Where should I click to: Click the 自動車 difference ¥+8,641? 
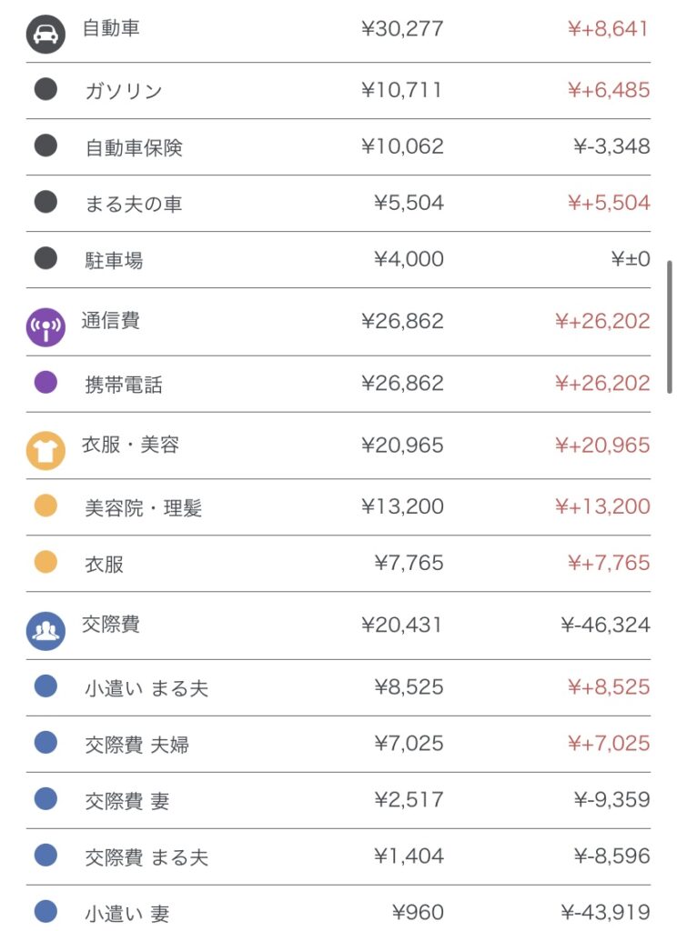click(608, 28)
